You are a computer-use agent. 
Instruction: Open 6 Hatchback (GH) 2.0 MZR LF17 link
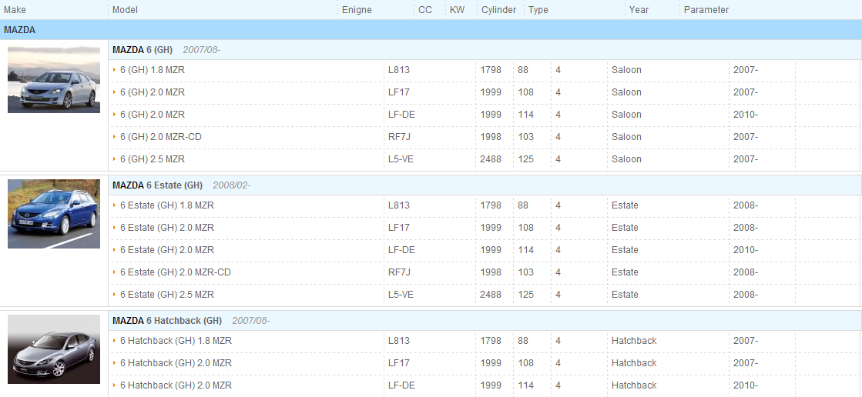pos(176,363)
